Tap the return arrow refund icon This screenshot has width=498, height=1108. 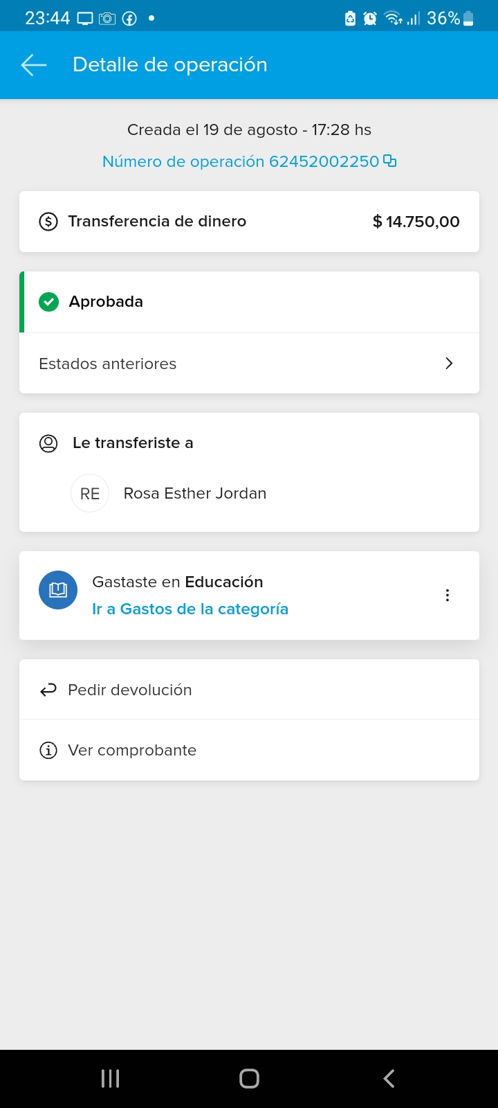pyautogui.click(x=48, y=690)
